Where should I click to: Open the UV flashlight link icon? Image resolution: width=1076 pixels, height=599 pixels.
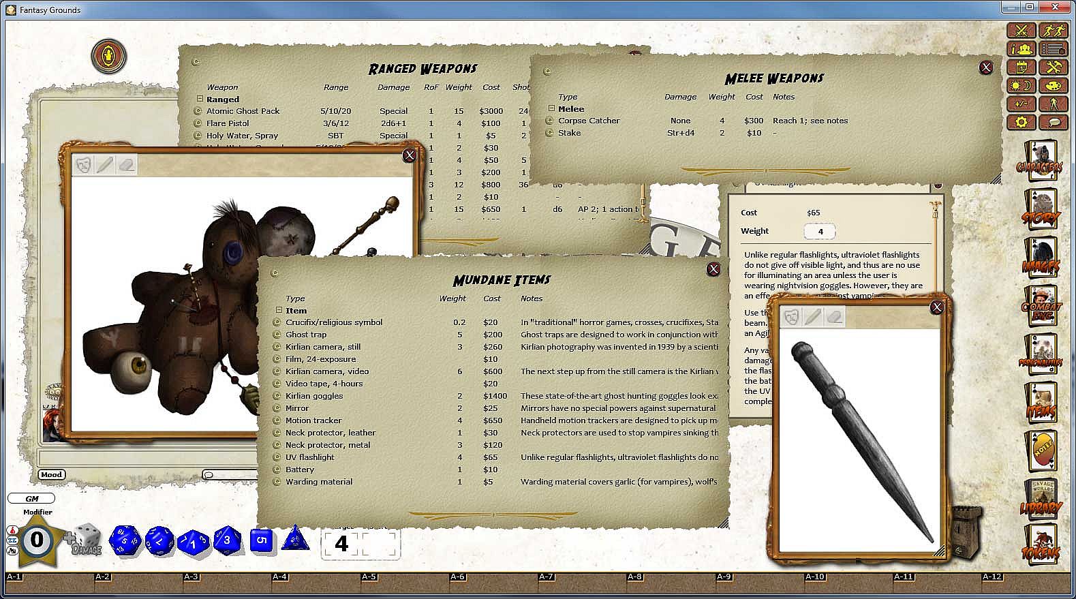(x=277, y=457)
